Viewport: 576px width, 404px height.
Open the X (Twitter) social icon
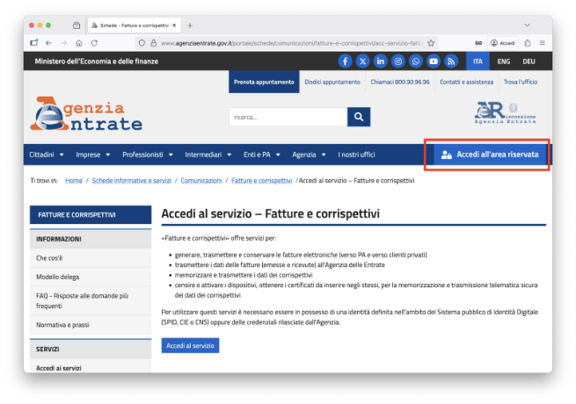pyautogui.click(x=362, y=61)
